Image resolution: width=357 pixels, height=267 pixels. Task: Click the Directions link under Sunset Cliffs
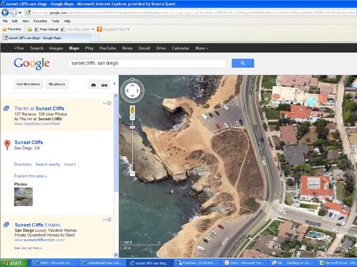(x=22, y=164)
